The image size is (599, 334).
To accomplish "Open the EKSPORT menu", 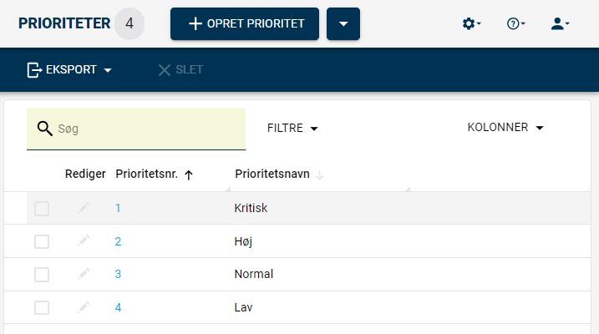I will pyautogui.click(x=69, y=70).
